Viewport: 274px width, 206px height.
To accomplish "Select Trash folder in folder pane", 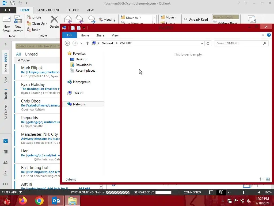I will (6, 94).
